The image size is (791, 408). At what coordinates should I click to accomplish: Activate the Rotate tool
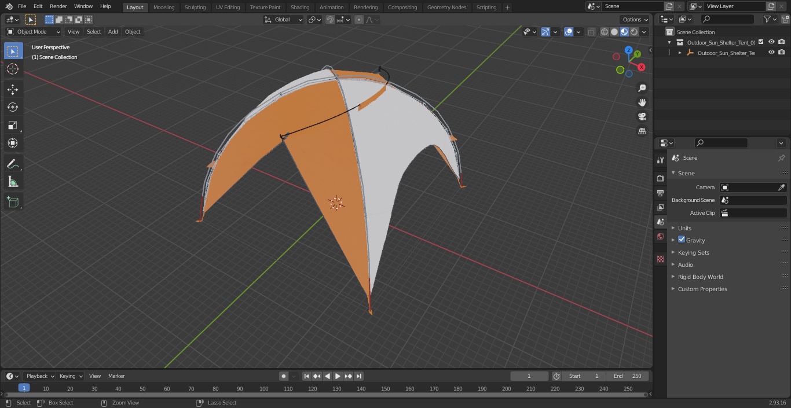pos(13,107)
